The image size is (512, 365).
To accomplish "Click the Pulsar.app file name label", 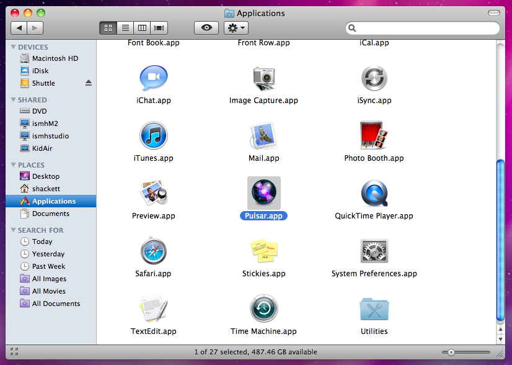I will click(263, 216).
